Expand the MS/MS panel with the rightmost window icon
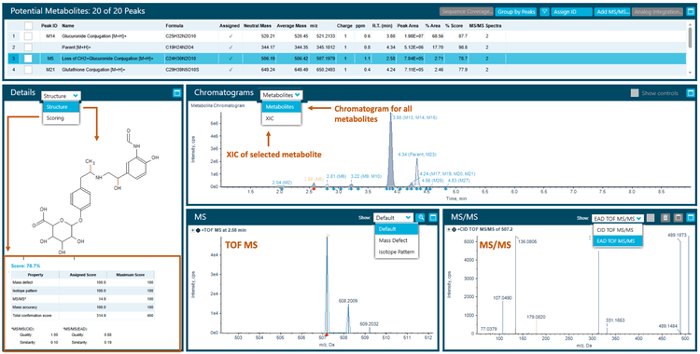 690,218
